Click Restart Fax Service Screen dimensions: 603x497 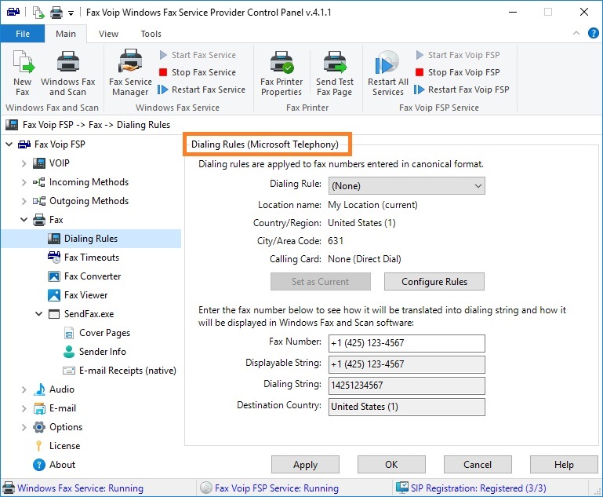tap(202, 90)
